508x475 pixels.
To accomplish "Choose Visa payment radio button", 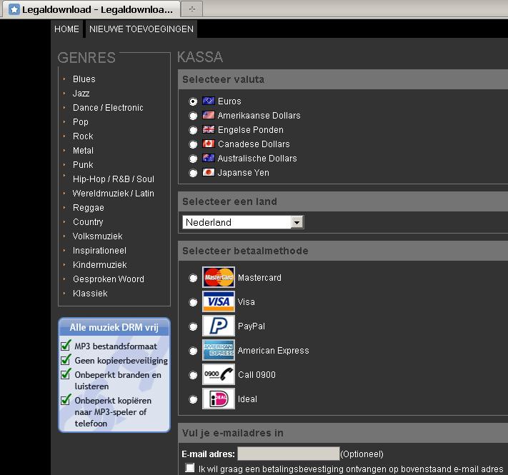I will [x=193, y=302].
